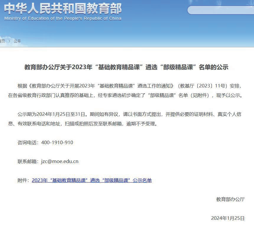The width and height of the screenshot is (254, 226).
Task: Click the email address jzc@moe.edu.cn
Action: point(60,161)
